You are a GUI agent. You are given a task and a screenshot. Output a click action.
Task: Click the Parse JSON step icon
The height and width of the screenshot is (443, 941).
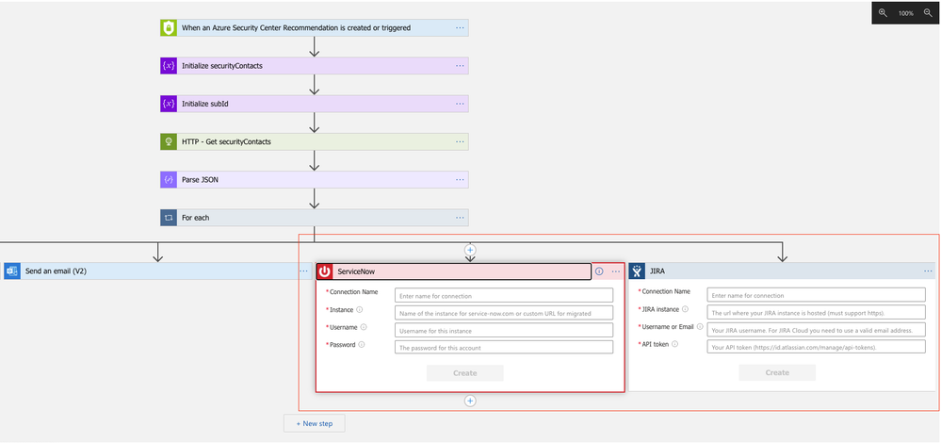pyautogui.click(x=169, y=179)
